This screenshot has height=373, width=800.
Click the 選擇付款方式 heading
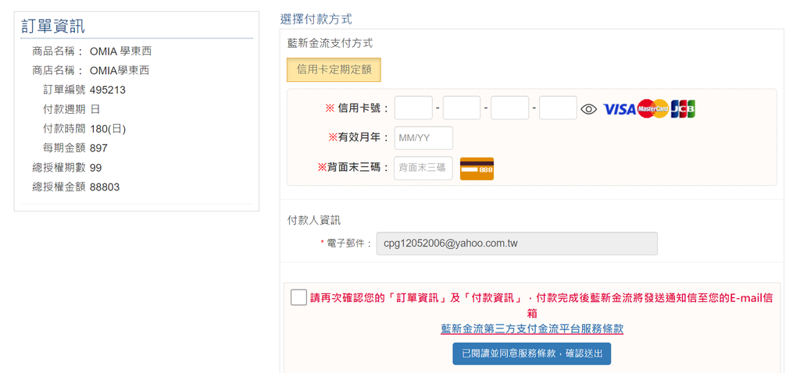click(x=316, y=20)
